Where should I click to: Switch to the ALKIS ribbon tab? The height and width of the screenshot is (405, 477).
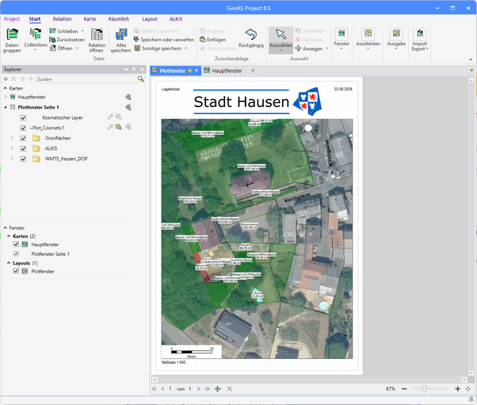point(176,19)
